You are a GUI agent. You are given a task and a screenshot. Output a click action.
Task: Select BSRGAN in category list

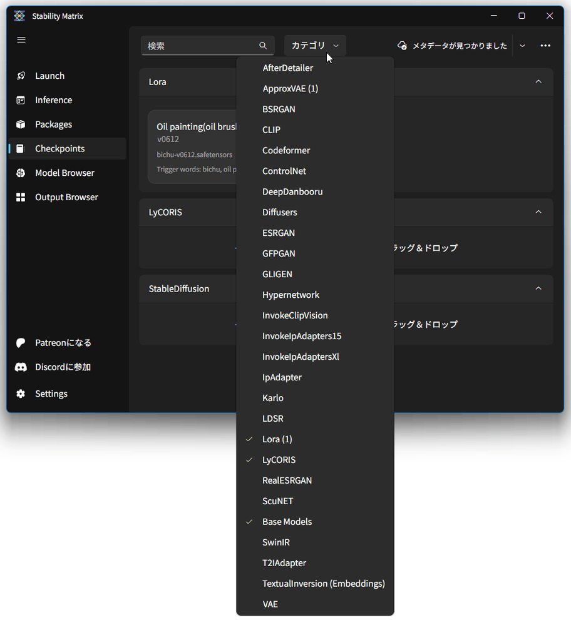point(315,109)
